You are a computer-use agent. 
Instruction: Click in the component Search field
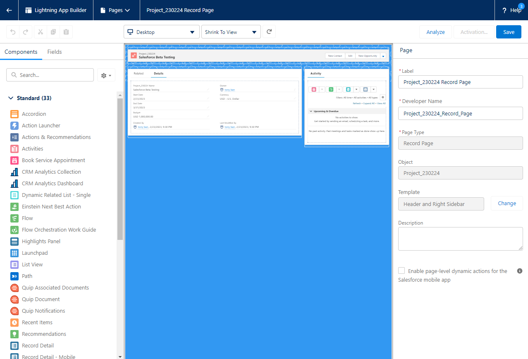point(50,75)
